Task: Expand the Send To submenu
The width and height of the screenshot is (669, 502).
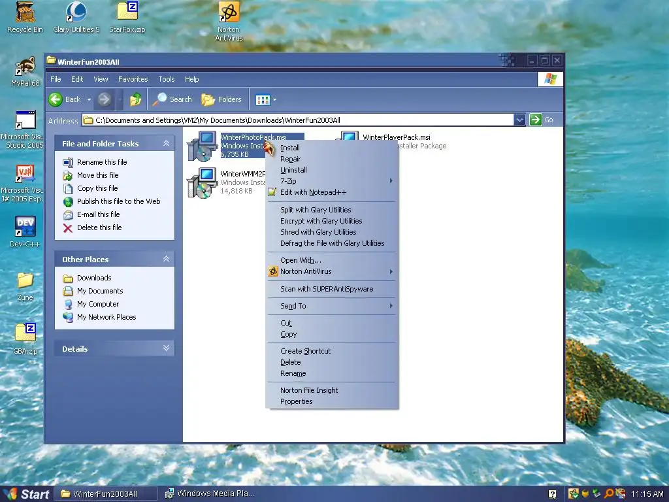Action: (x=331, y=306)
